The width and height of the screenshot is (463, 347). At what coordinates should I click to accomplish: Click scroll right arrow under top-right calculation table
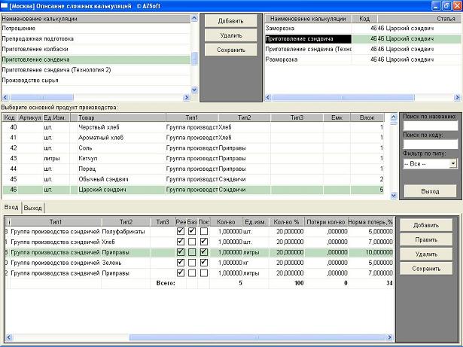[457, 97]
